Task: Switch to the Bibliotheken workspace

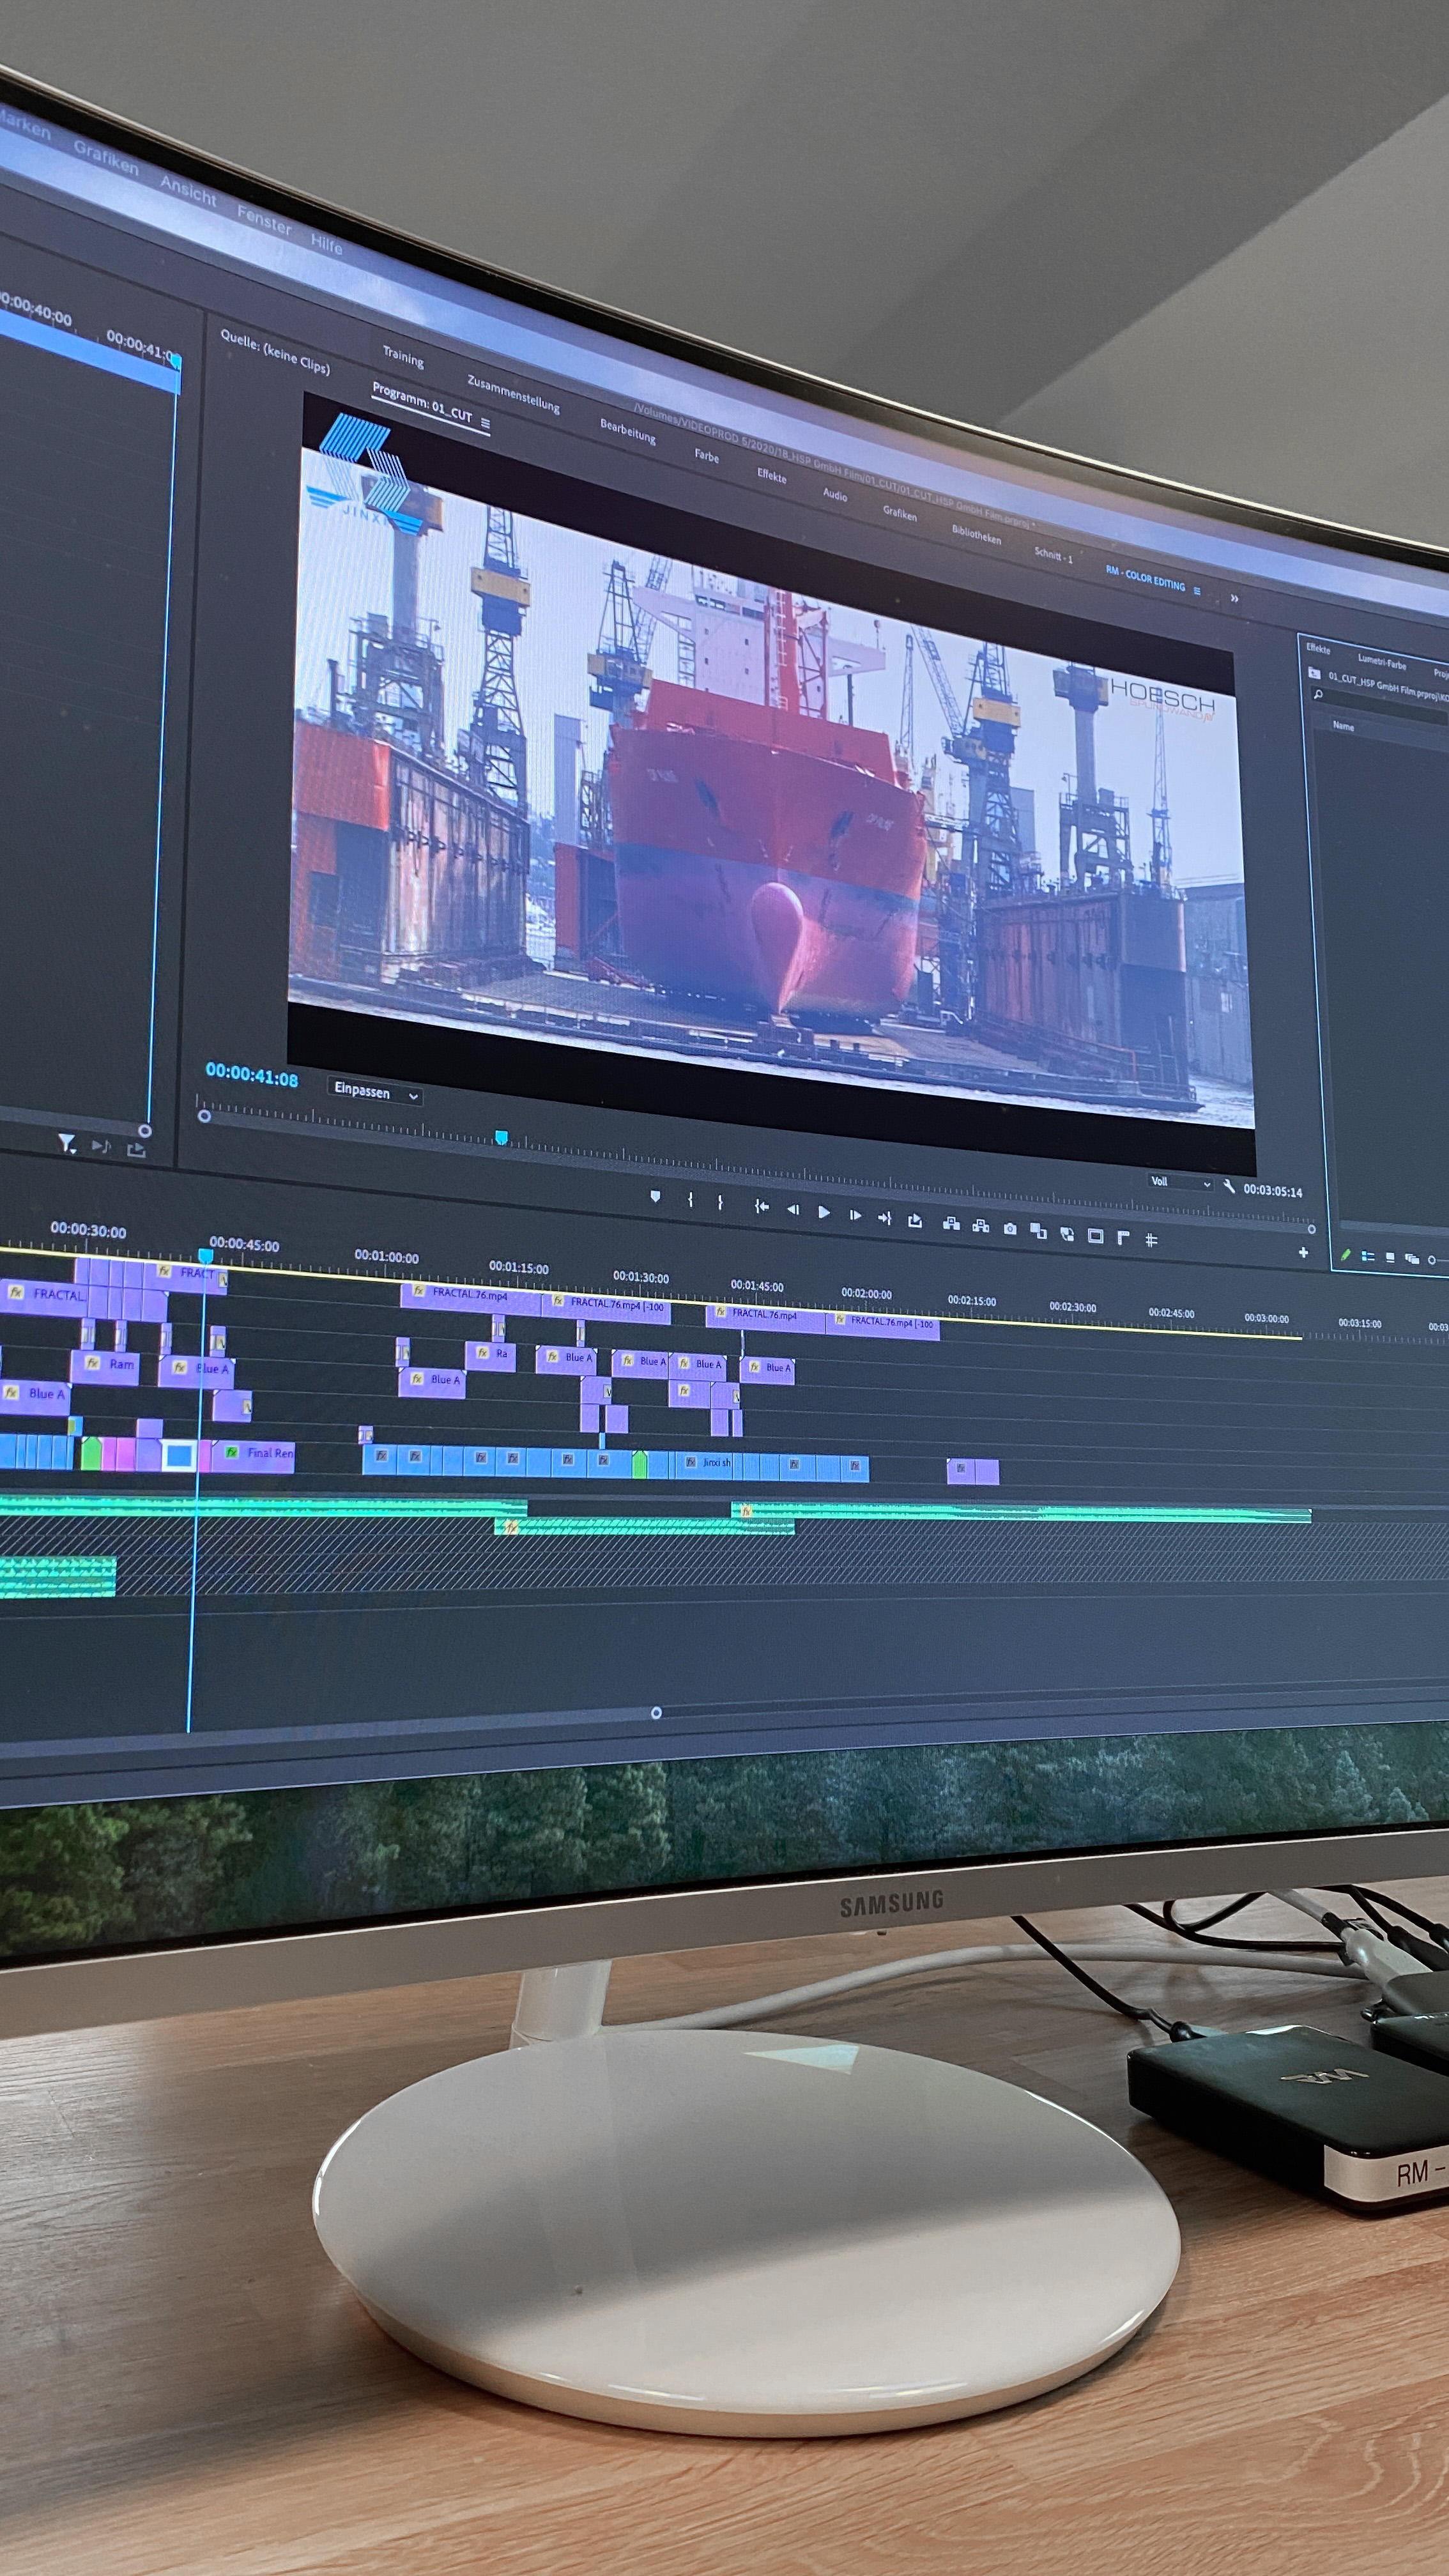Action: (x=976, y=535)
